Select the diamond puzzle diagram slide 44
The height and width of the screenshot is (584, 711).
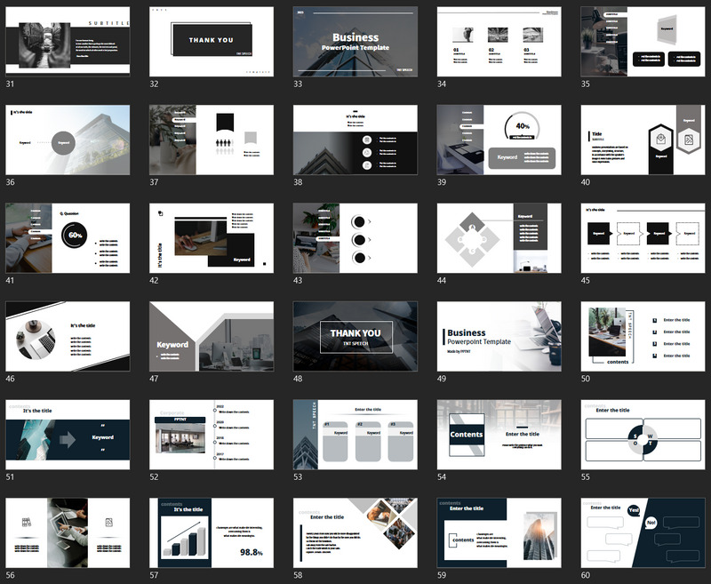pos(501,238)
